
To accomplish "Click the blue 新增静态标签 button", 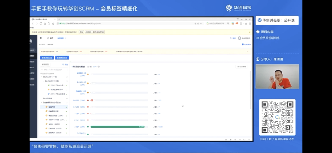I will 62,58.
